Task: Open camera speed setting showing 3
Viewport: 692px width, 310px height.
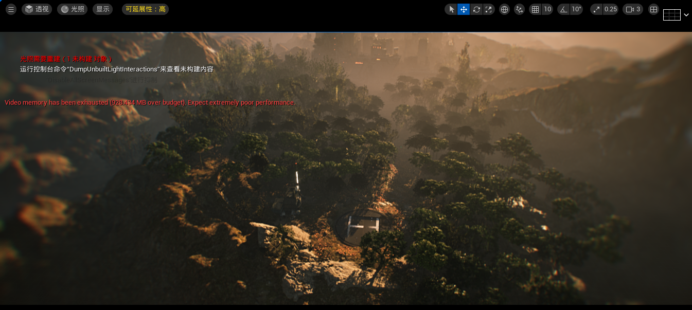Action: (x=633, y=9)
